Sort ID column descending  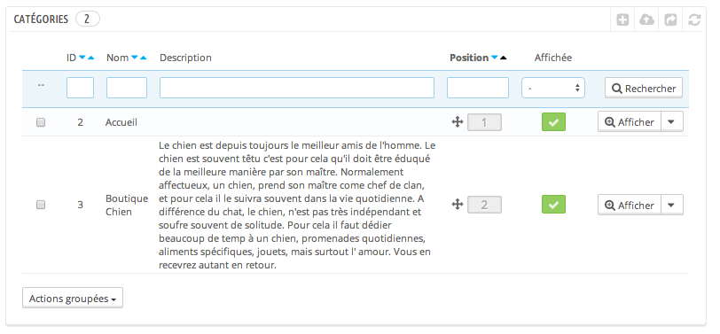click(82, 58)
